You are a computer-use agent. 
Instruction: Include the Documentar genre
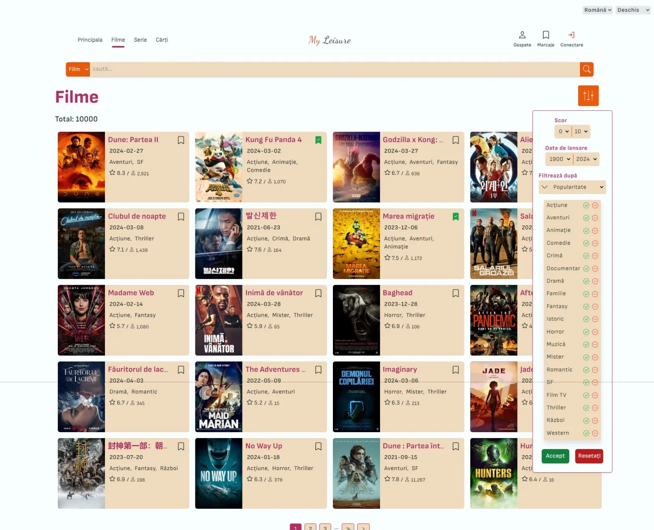point(586,269)
